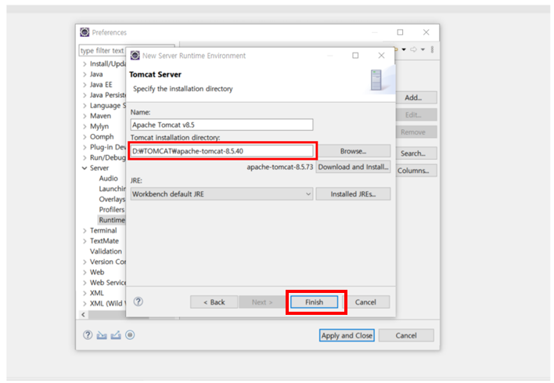Viewport: 554px width, 383px height.
Task: Collapse the Server tree node
Action: [85, 168]
